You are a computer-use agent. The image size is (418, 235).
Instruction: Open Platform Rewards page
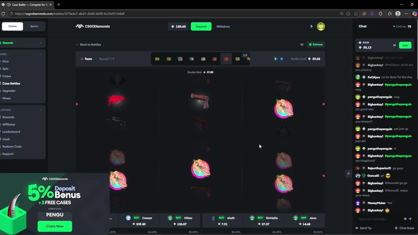[8, 117]
